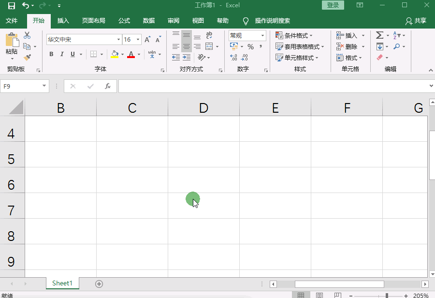Open the 插入 cells dropdown
Image resolution: width=435 pixels, height=298 pixels.
[x=363, y=35]
